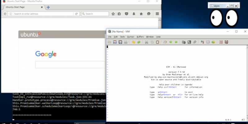This screenshot has width=248, height=124.
Task: Click VIM's cursor position '0,0-1' indicator
Action: click(x=228, y=120)
